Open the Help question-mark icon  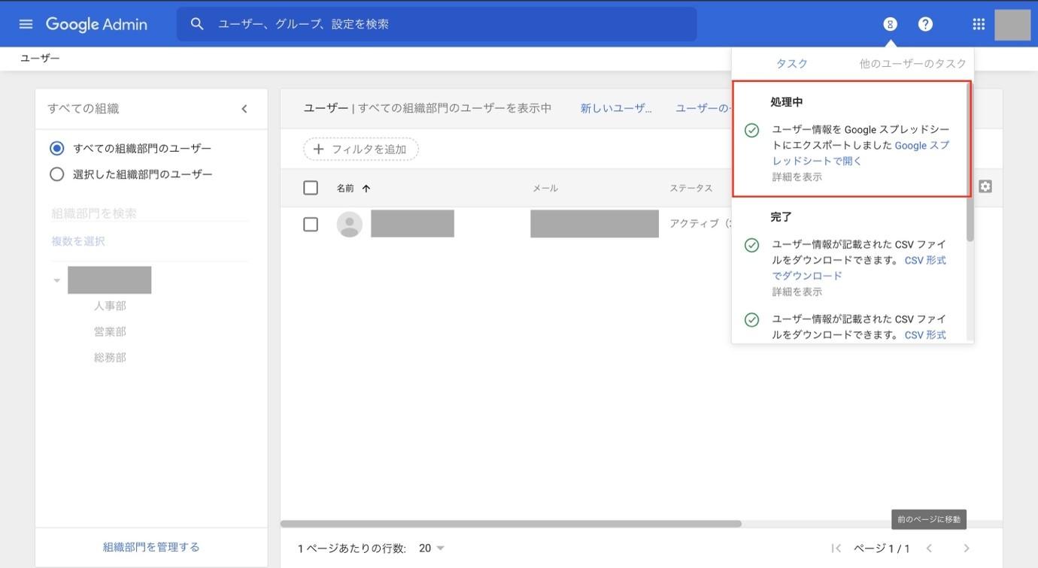click(924, 23)
